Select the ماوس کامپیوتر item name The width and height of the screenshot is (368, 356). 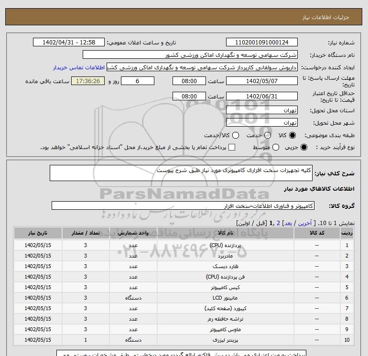pyautogui.click(x=225, y=329)
